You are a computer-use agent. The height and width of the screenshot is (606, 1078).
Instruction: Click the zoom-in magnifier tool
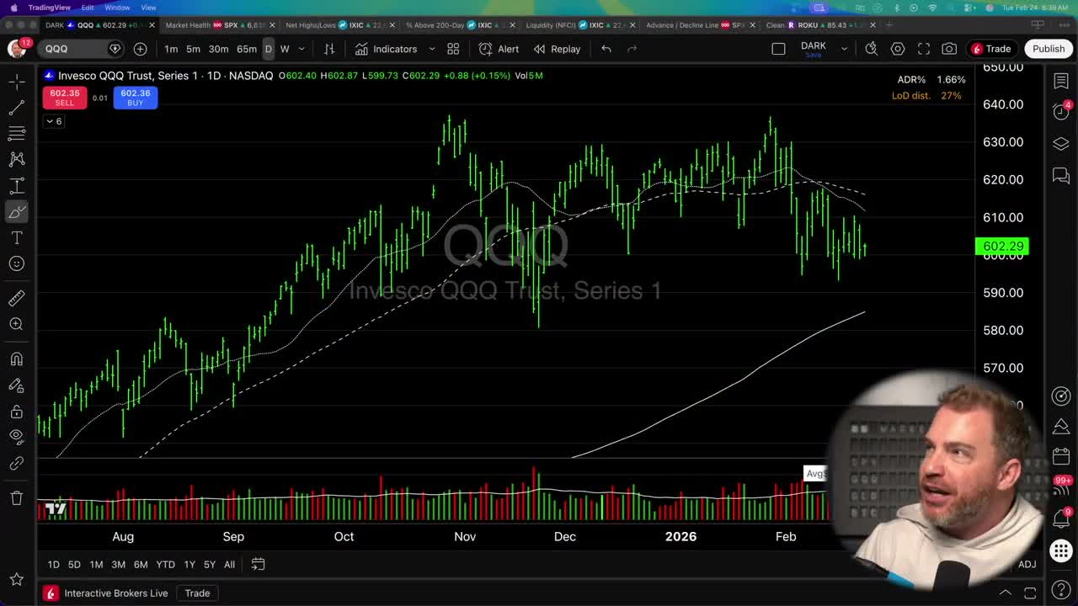pos(16,324)
